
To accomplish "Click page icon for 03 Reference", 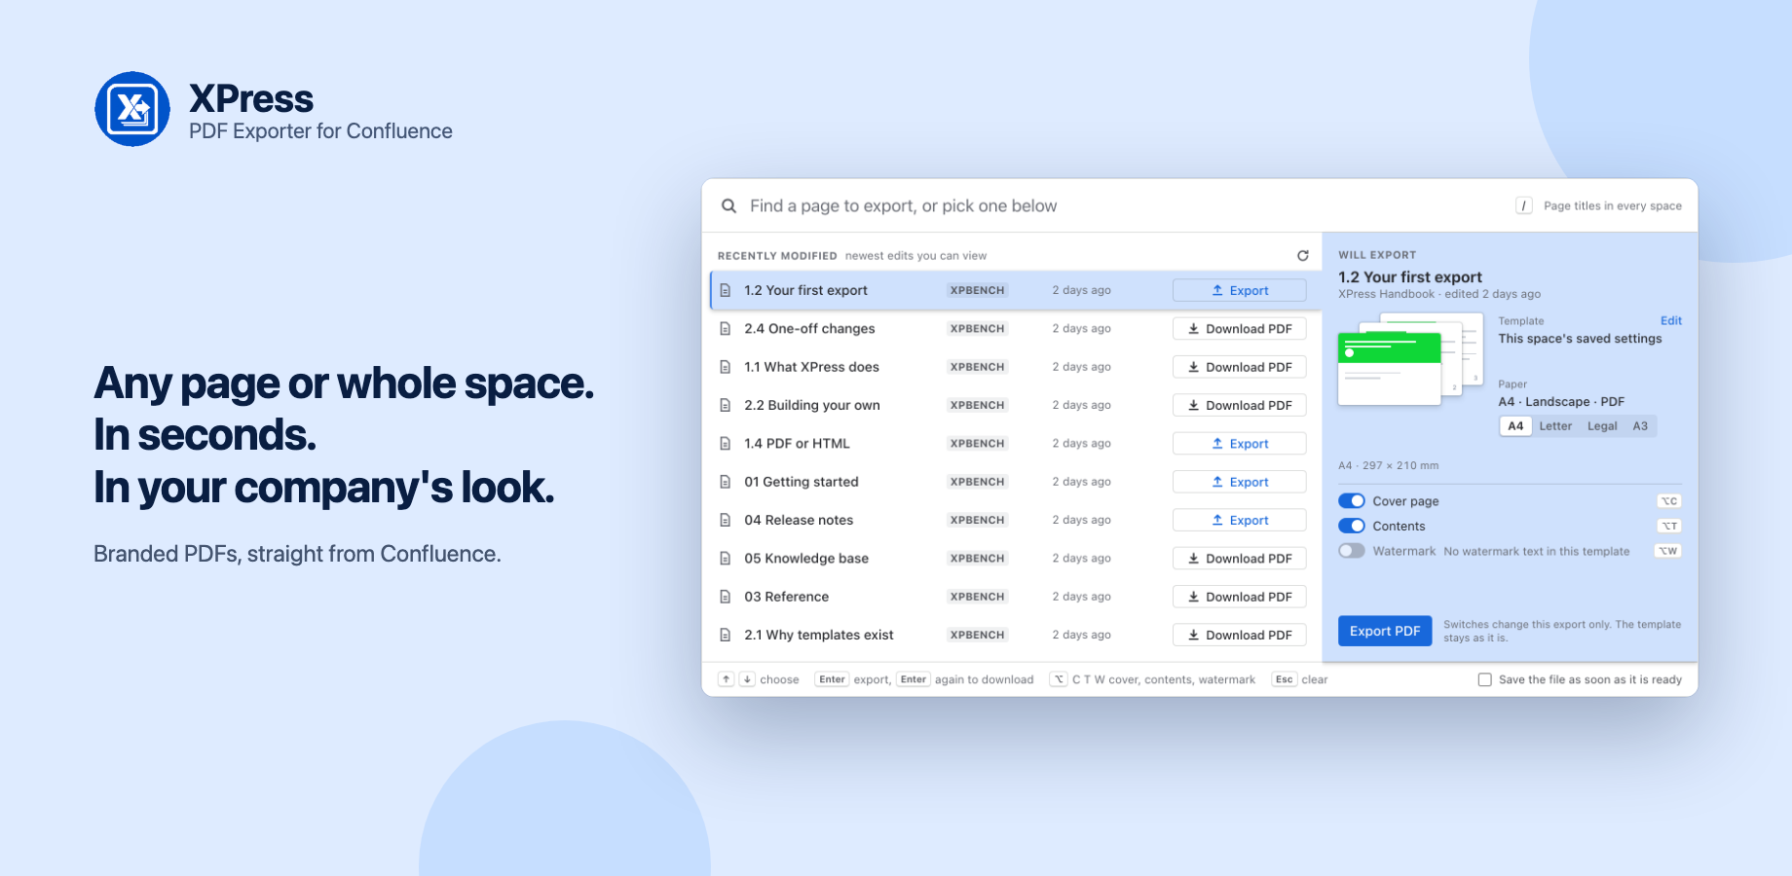I will (726, 597).
